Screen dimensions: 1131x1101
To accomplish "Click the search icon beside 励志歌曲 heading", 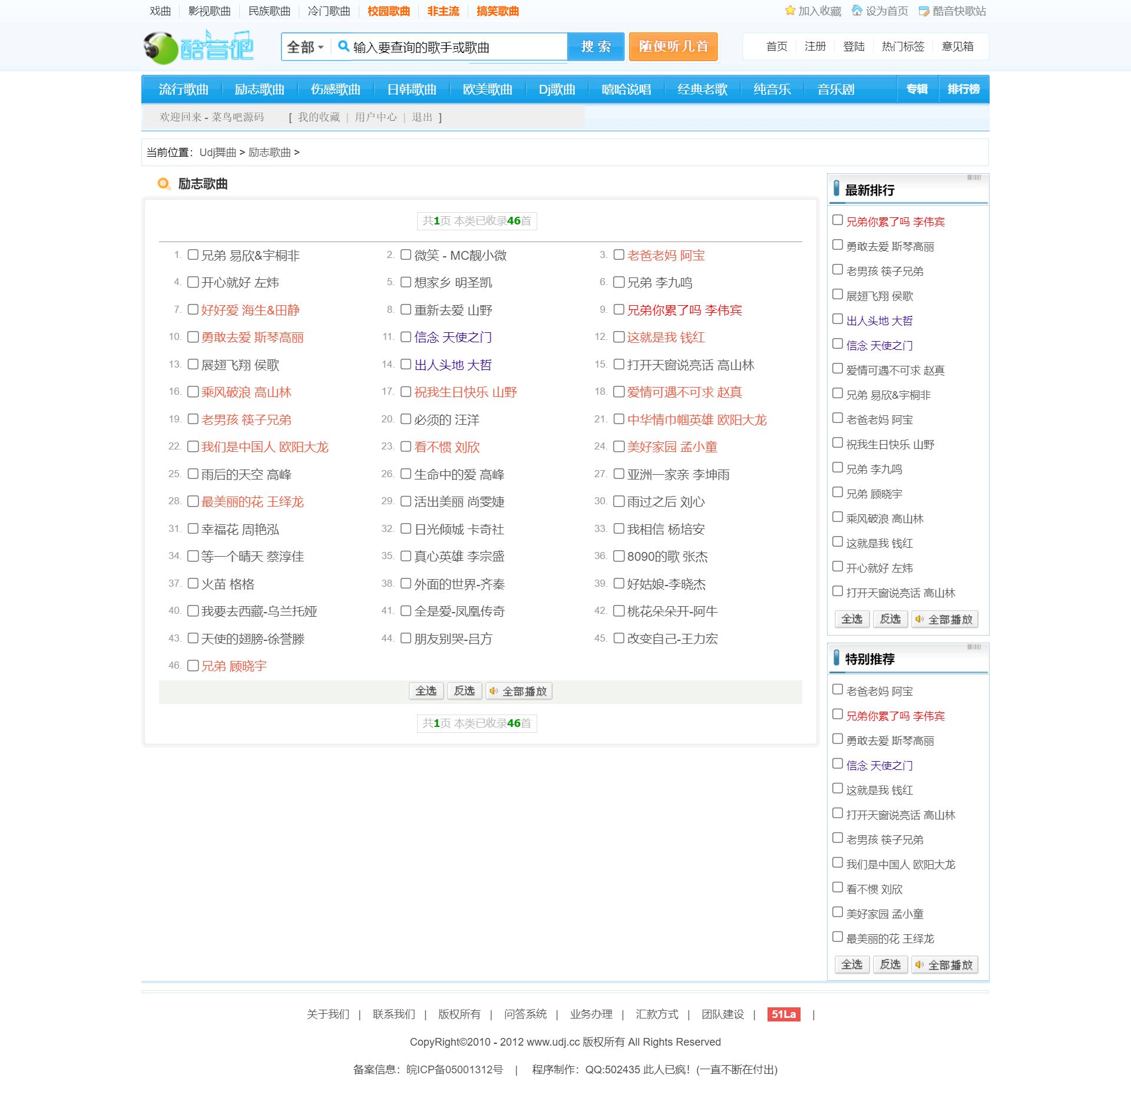I will pos(164,184).
